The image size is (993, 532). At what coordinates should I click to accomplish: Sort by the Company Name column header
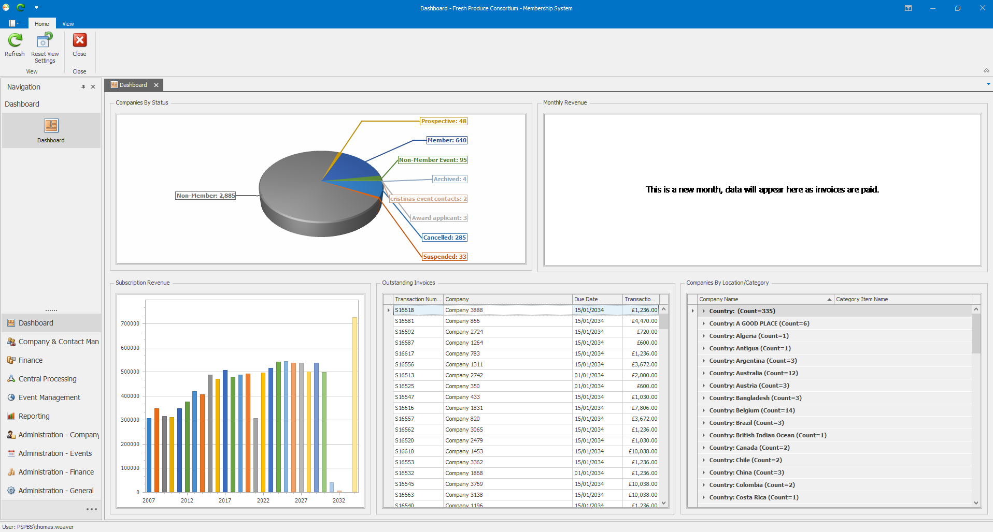[765, 299]
